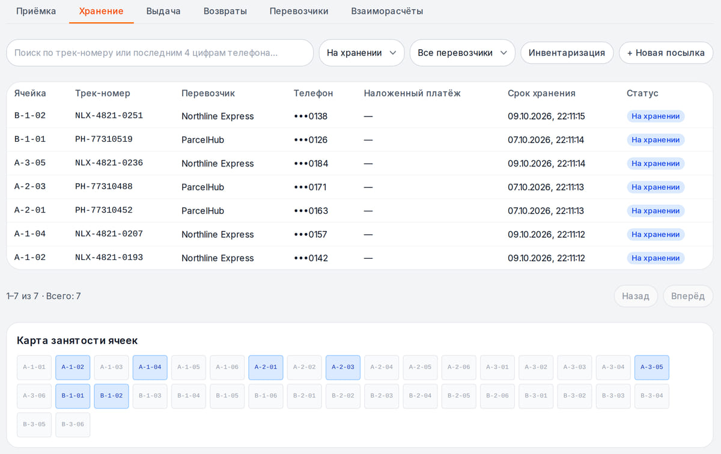The height and width of the screenshot is (454, 721).
Task: Click cell B-1-02 in the table
Action: tap(30, 116)
